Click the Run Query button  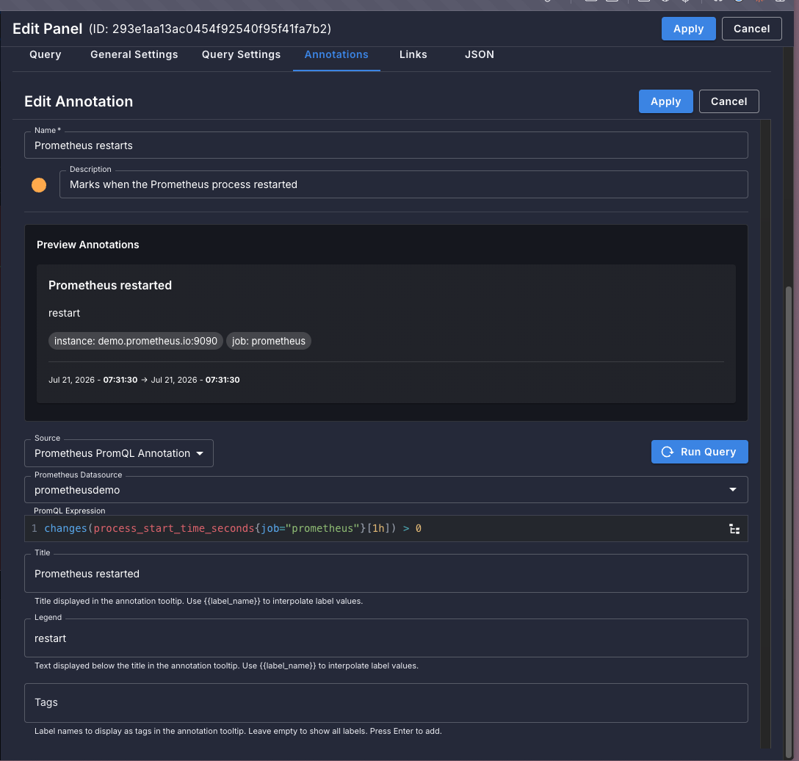point(699,452)
